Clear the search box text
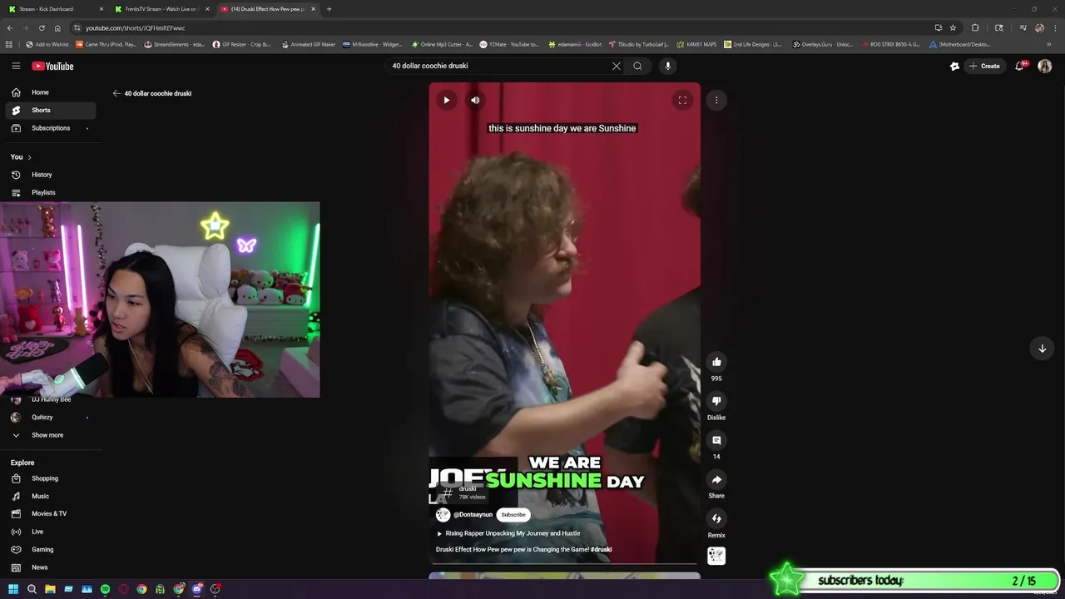Screen dimensions: 1065x599 [617, 66]
